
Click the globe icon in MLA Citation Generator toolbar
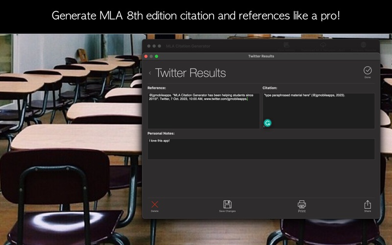363,45
